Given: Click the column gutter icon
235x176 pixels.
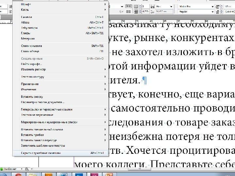Looking at the screenshot, I should coord(136,11).
